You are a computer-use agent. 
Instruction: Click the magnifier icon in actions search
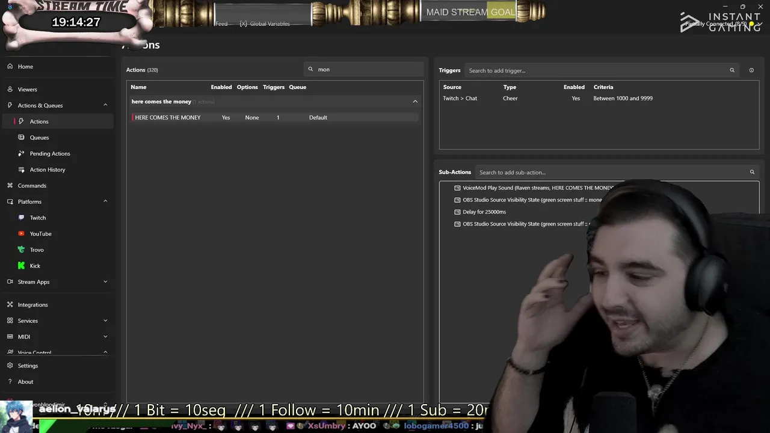[x=310, y=69]
